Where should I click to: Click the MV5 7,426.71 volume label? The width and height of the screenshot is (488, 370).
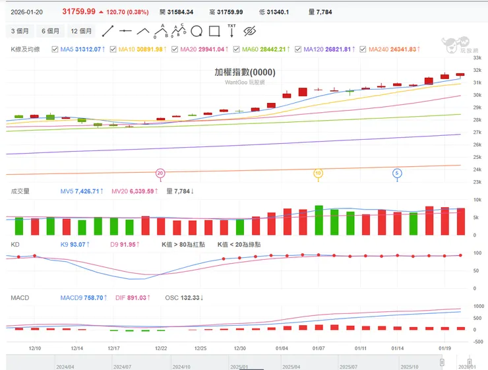click(82, 191)
